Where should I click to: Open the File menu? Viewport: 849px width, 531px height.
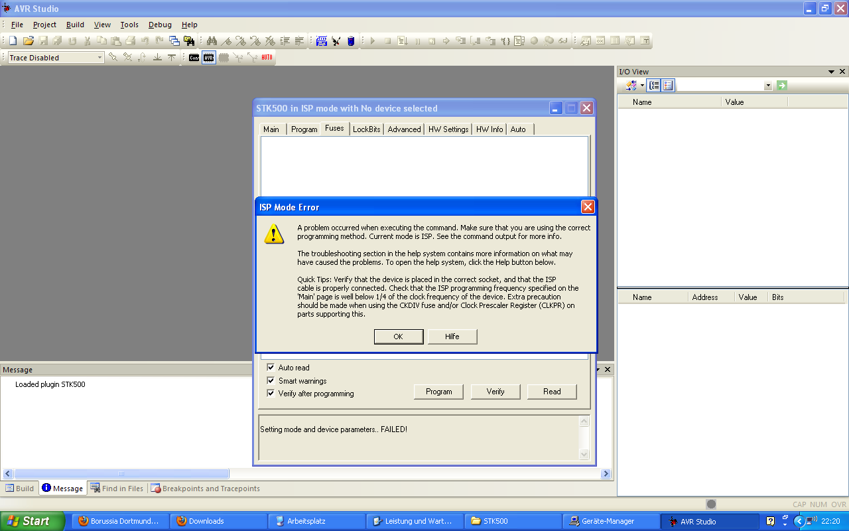click(x=17, y=25)
